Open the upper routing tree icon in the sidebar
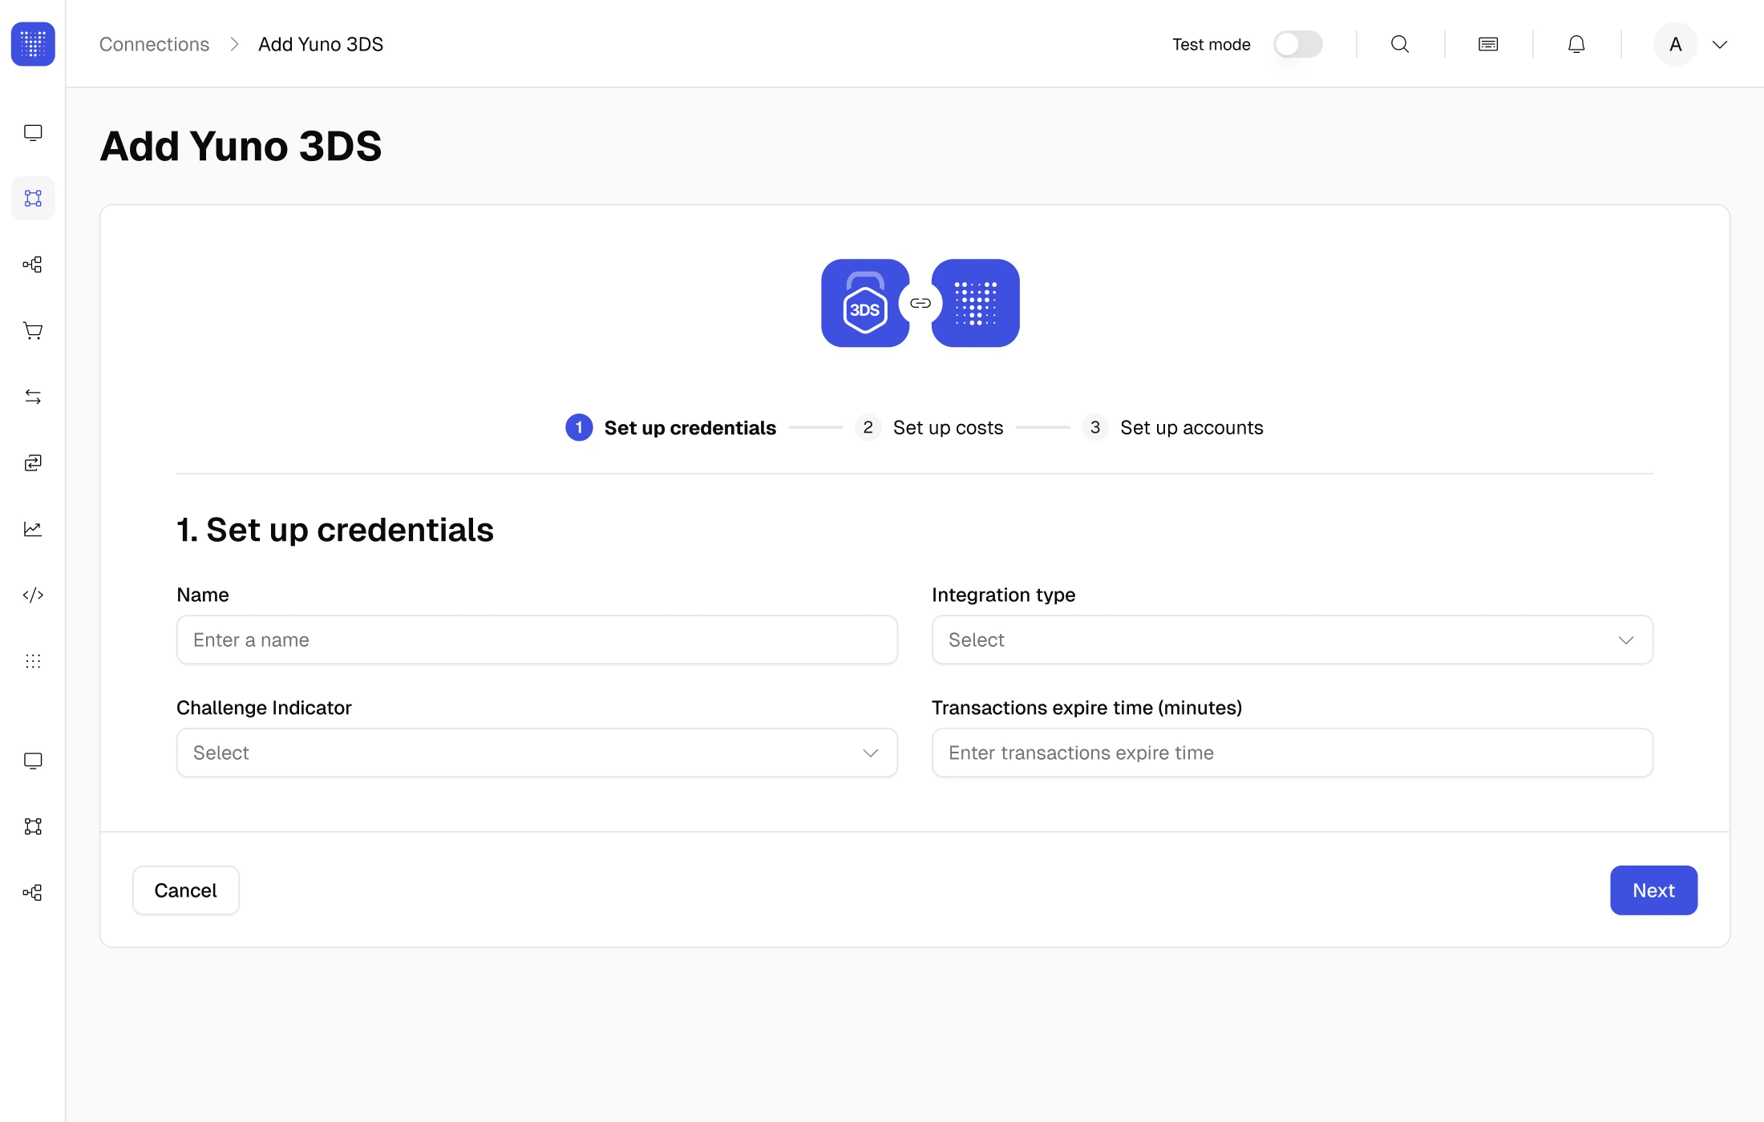Image resolution: width=1764 pixels, height=1122 pixels. click(33, 264)
